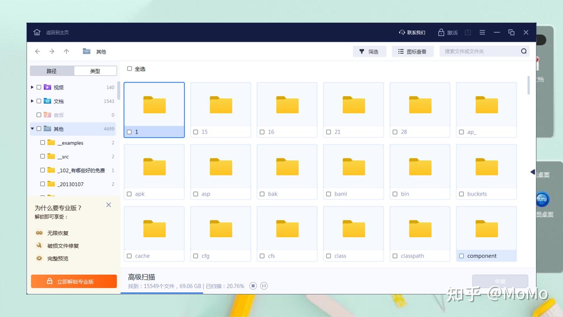Click the left tree panel scrollbar

pyautogui.click(x=118, y=90)
